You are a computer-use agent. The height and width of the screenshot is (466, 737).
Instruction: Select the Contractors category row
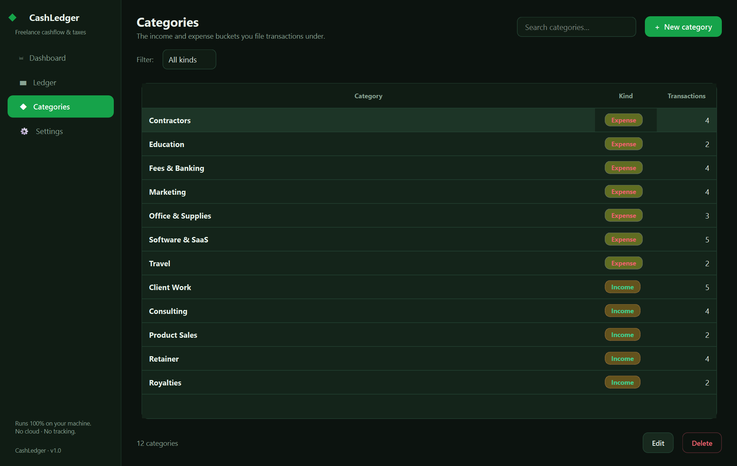coord(429,120)
